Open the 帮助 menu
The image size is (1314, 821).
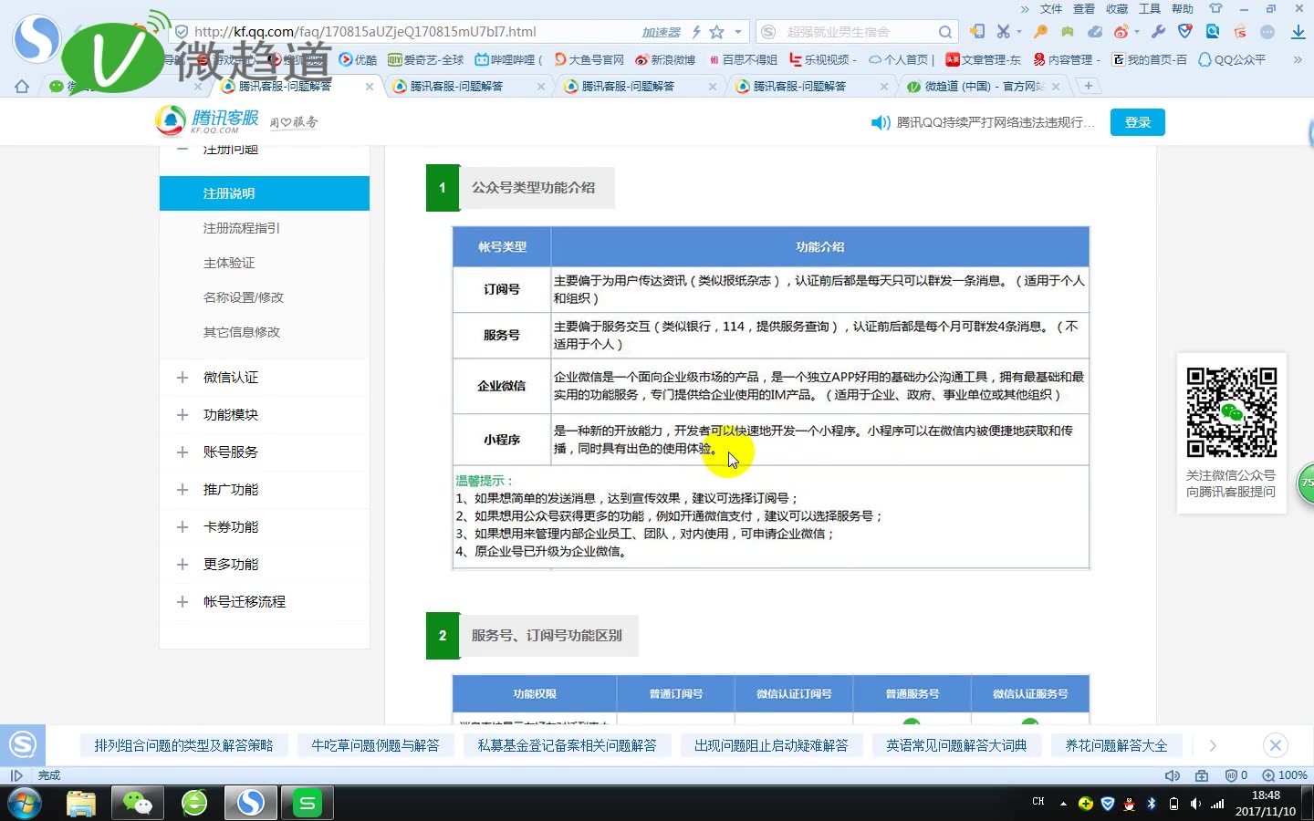[x=1183, y=9]
